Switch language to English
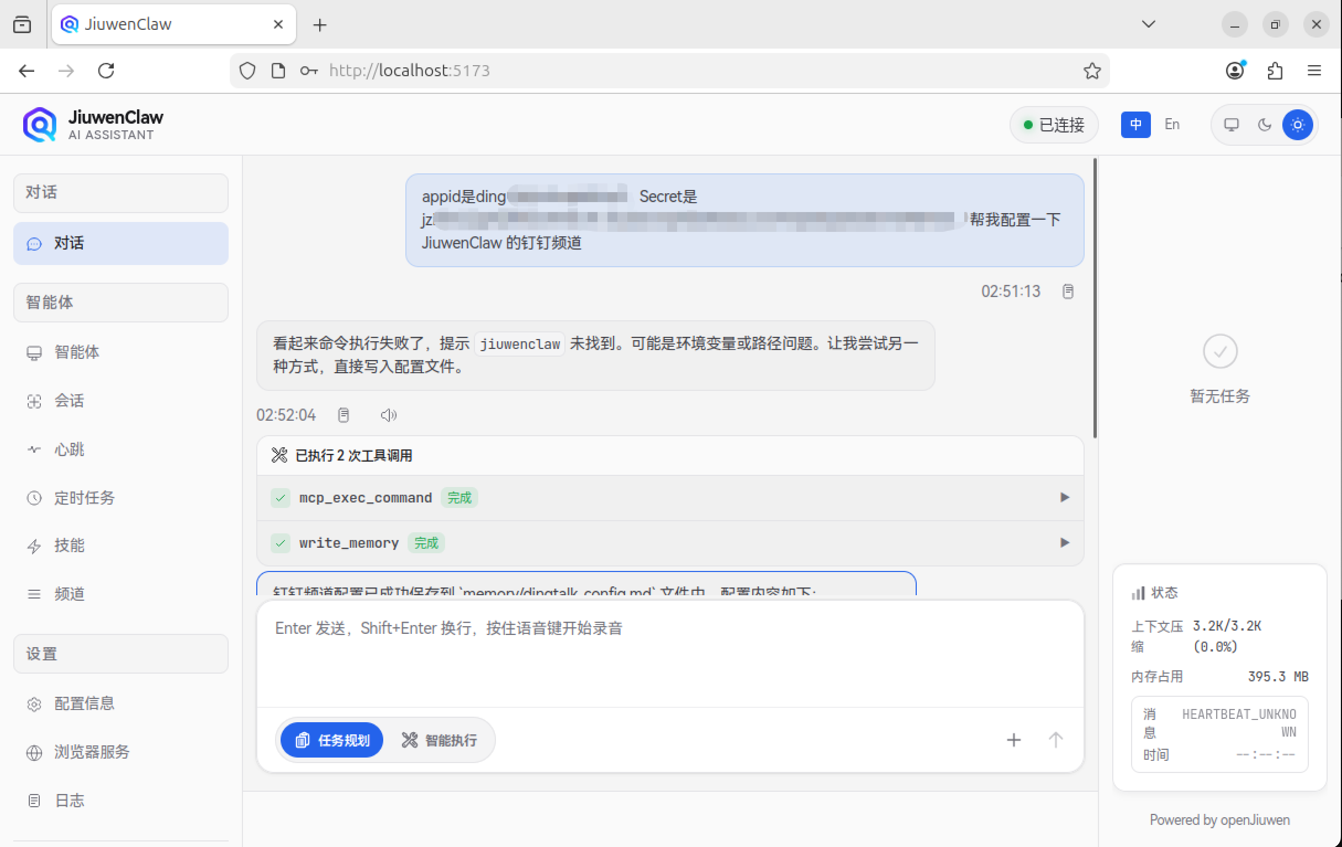Viewport: 1342px width, 847px height. [1171, 124]
